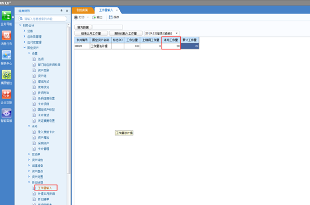Open 资产组 in the tree

[42, 76]
